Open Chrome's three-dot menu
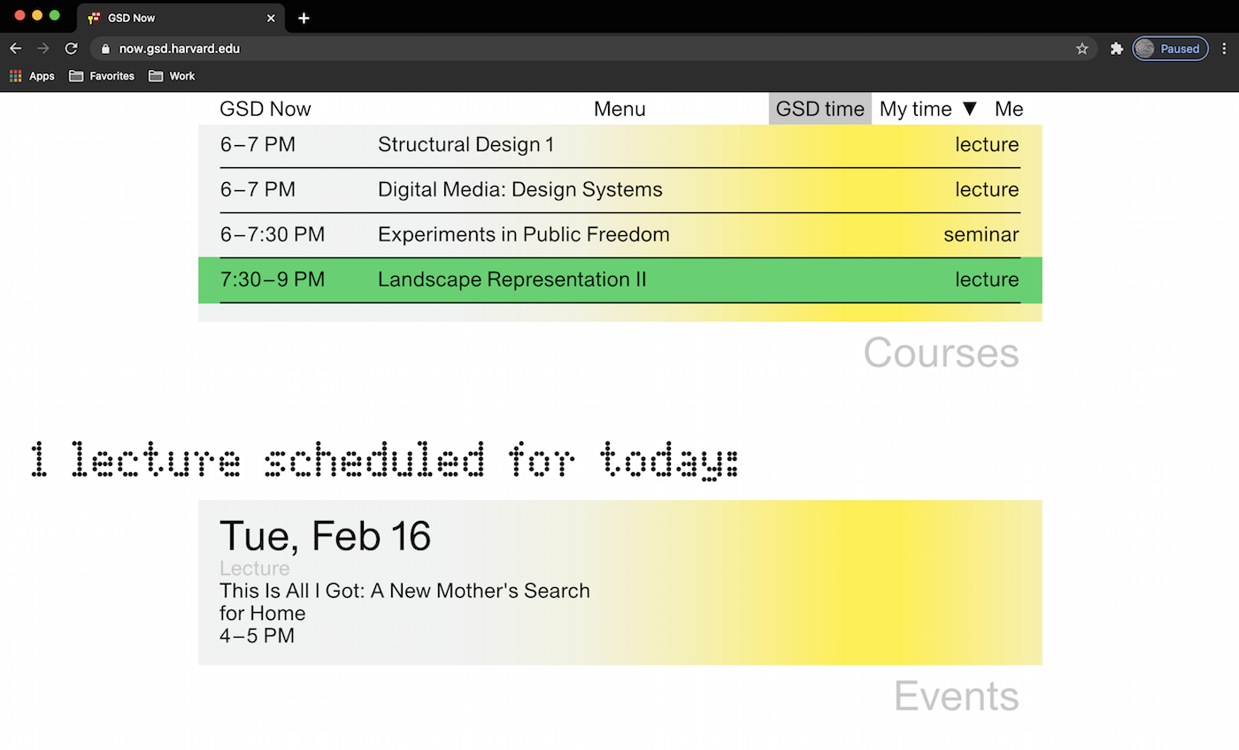The width and height of the screenshot is (1239, 750). 1225,49
